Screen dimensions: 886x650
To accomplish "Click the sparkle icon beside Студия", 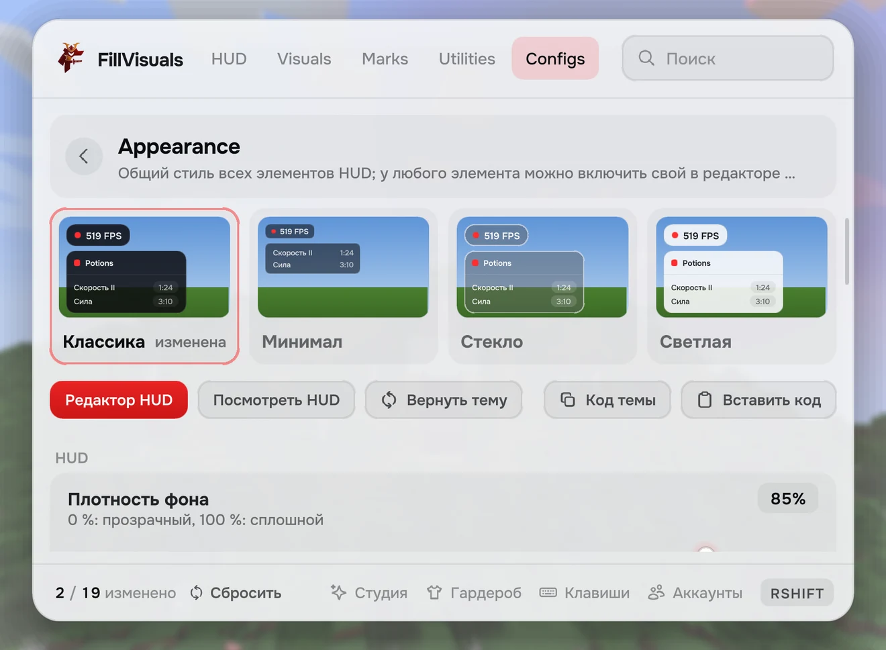I will (x=338, y=592).
